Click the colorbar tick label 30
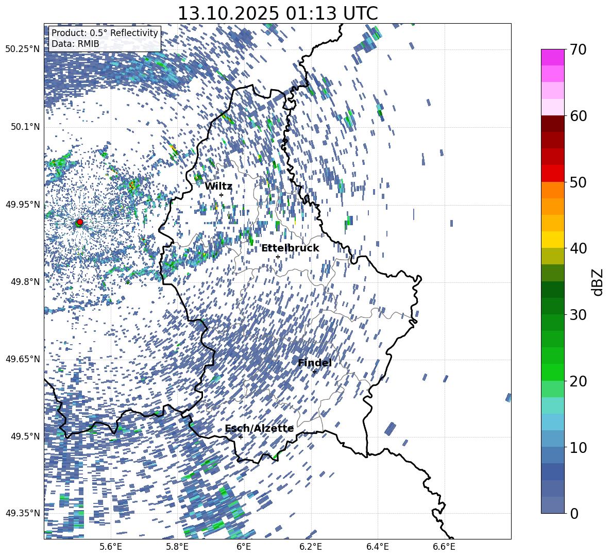The height and width of the screenshot is (557, 610). [578, 315]
